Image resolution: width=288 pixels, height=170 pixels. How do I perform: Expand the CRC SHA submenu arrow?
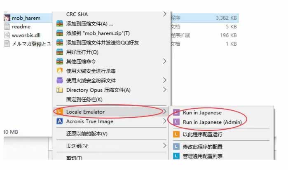pos(164,14)
